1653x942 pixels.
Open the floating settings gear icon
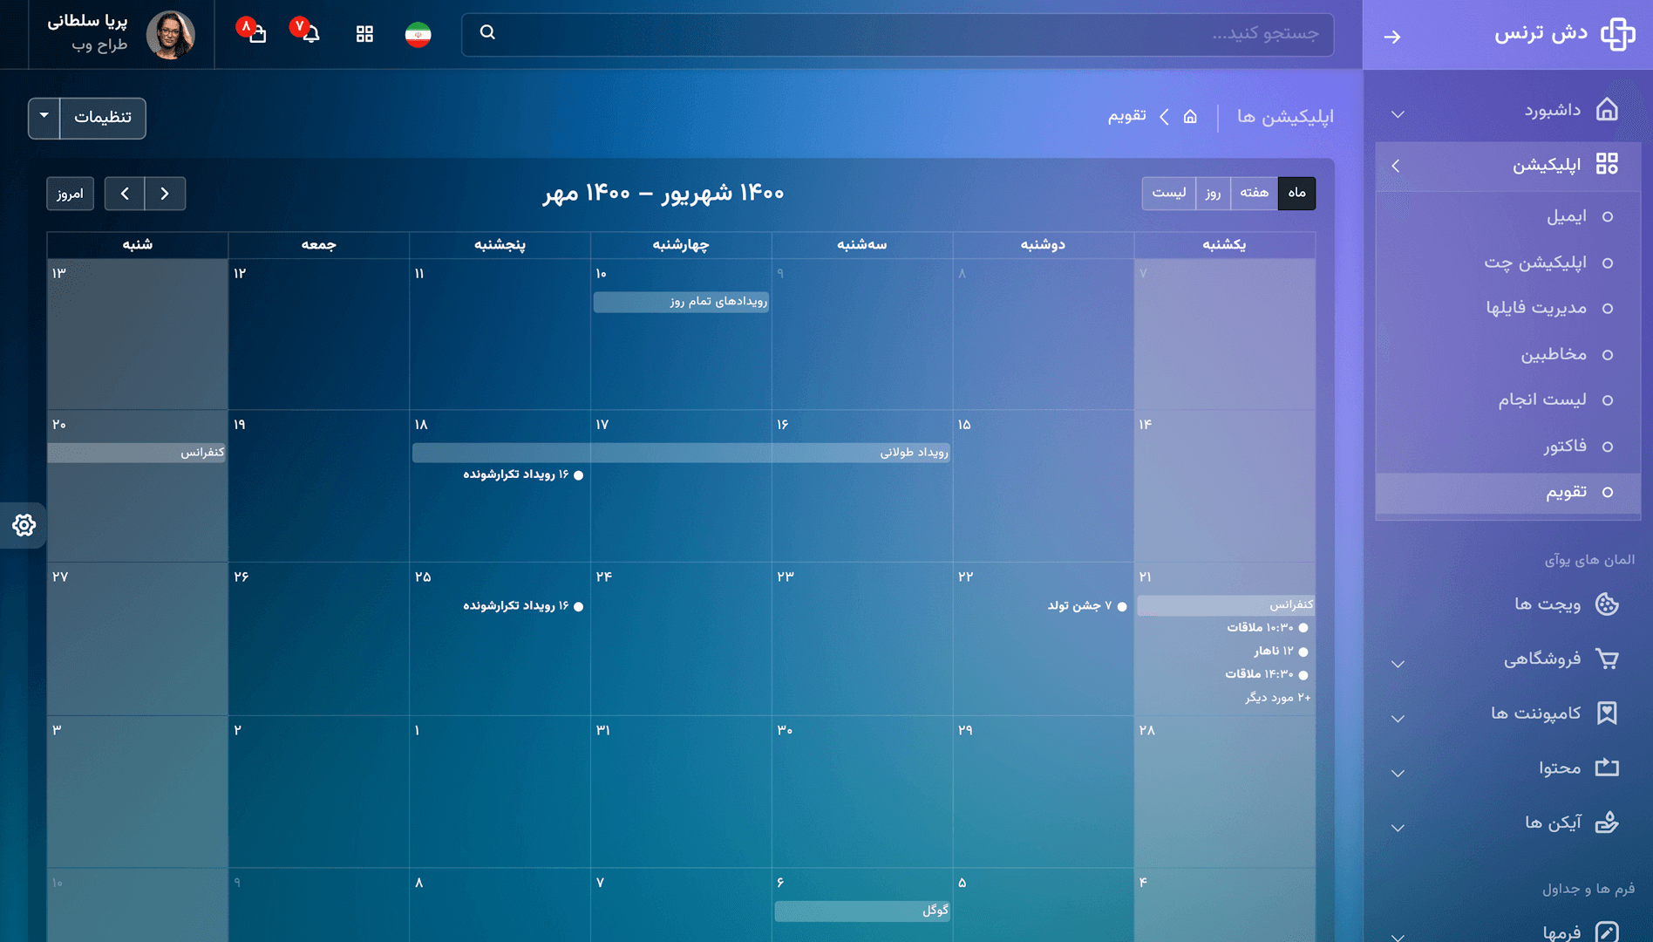(x=24, y=525)
